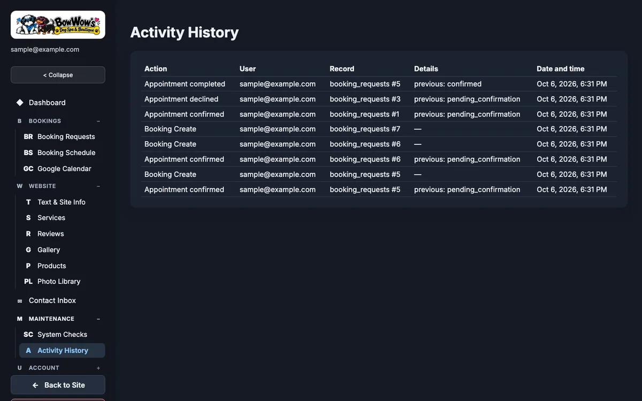The height and width of the screenshot is (401, 642).
Task: Click the B badge beside Bookings
Action: (20, 121)
